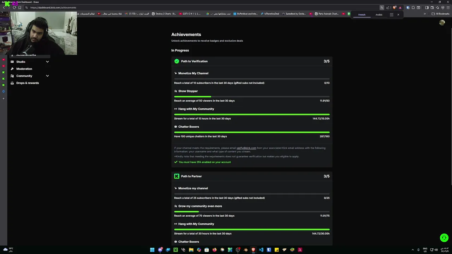452x254 pixels.
Task: Open the Party Animals Chart bookmark
Action: 326,14
